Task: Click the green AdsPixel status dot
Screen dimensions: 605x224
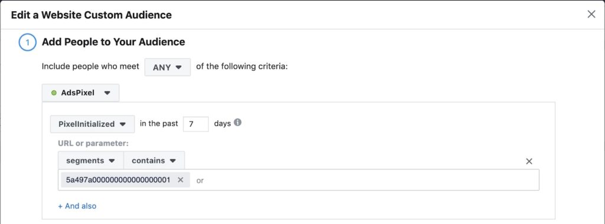Action: [x=54, y=93]
